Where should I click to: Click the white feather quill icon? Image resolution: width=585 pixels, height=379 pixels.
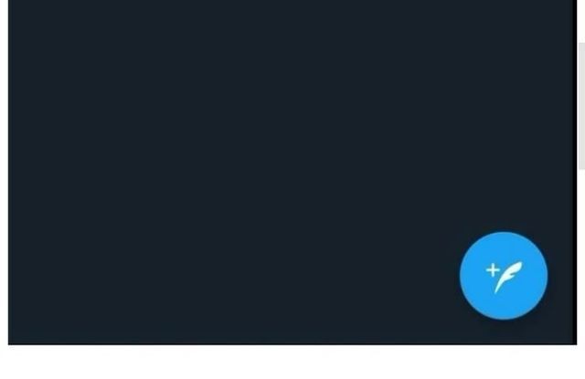click(x=508, y=278)
